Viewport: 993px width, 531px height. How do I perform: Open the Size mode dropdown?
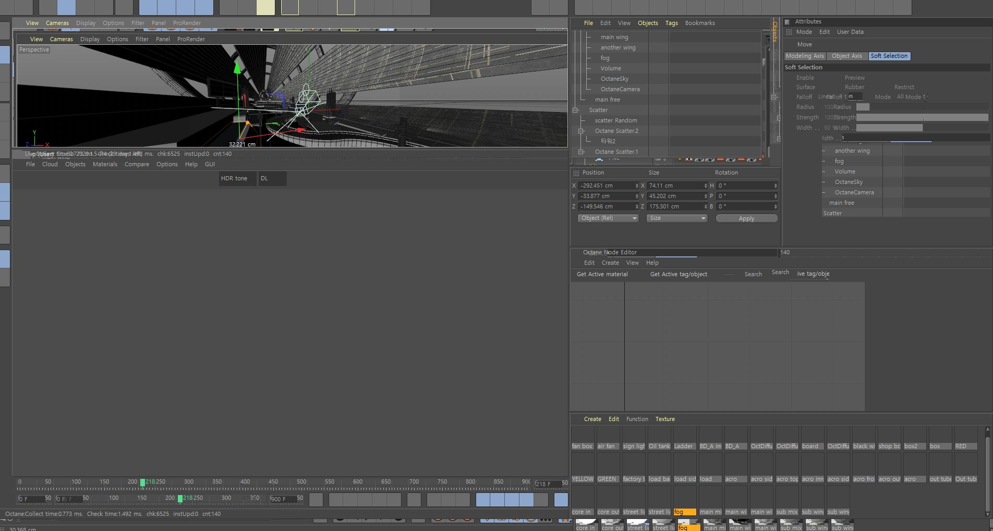[677, 218]
